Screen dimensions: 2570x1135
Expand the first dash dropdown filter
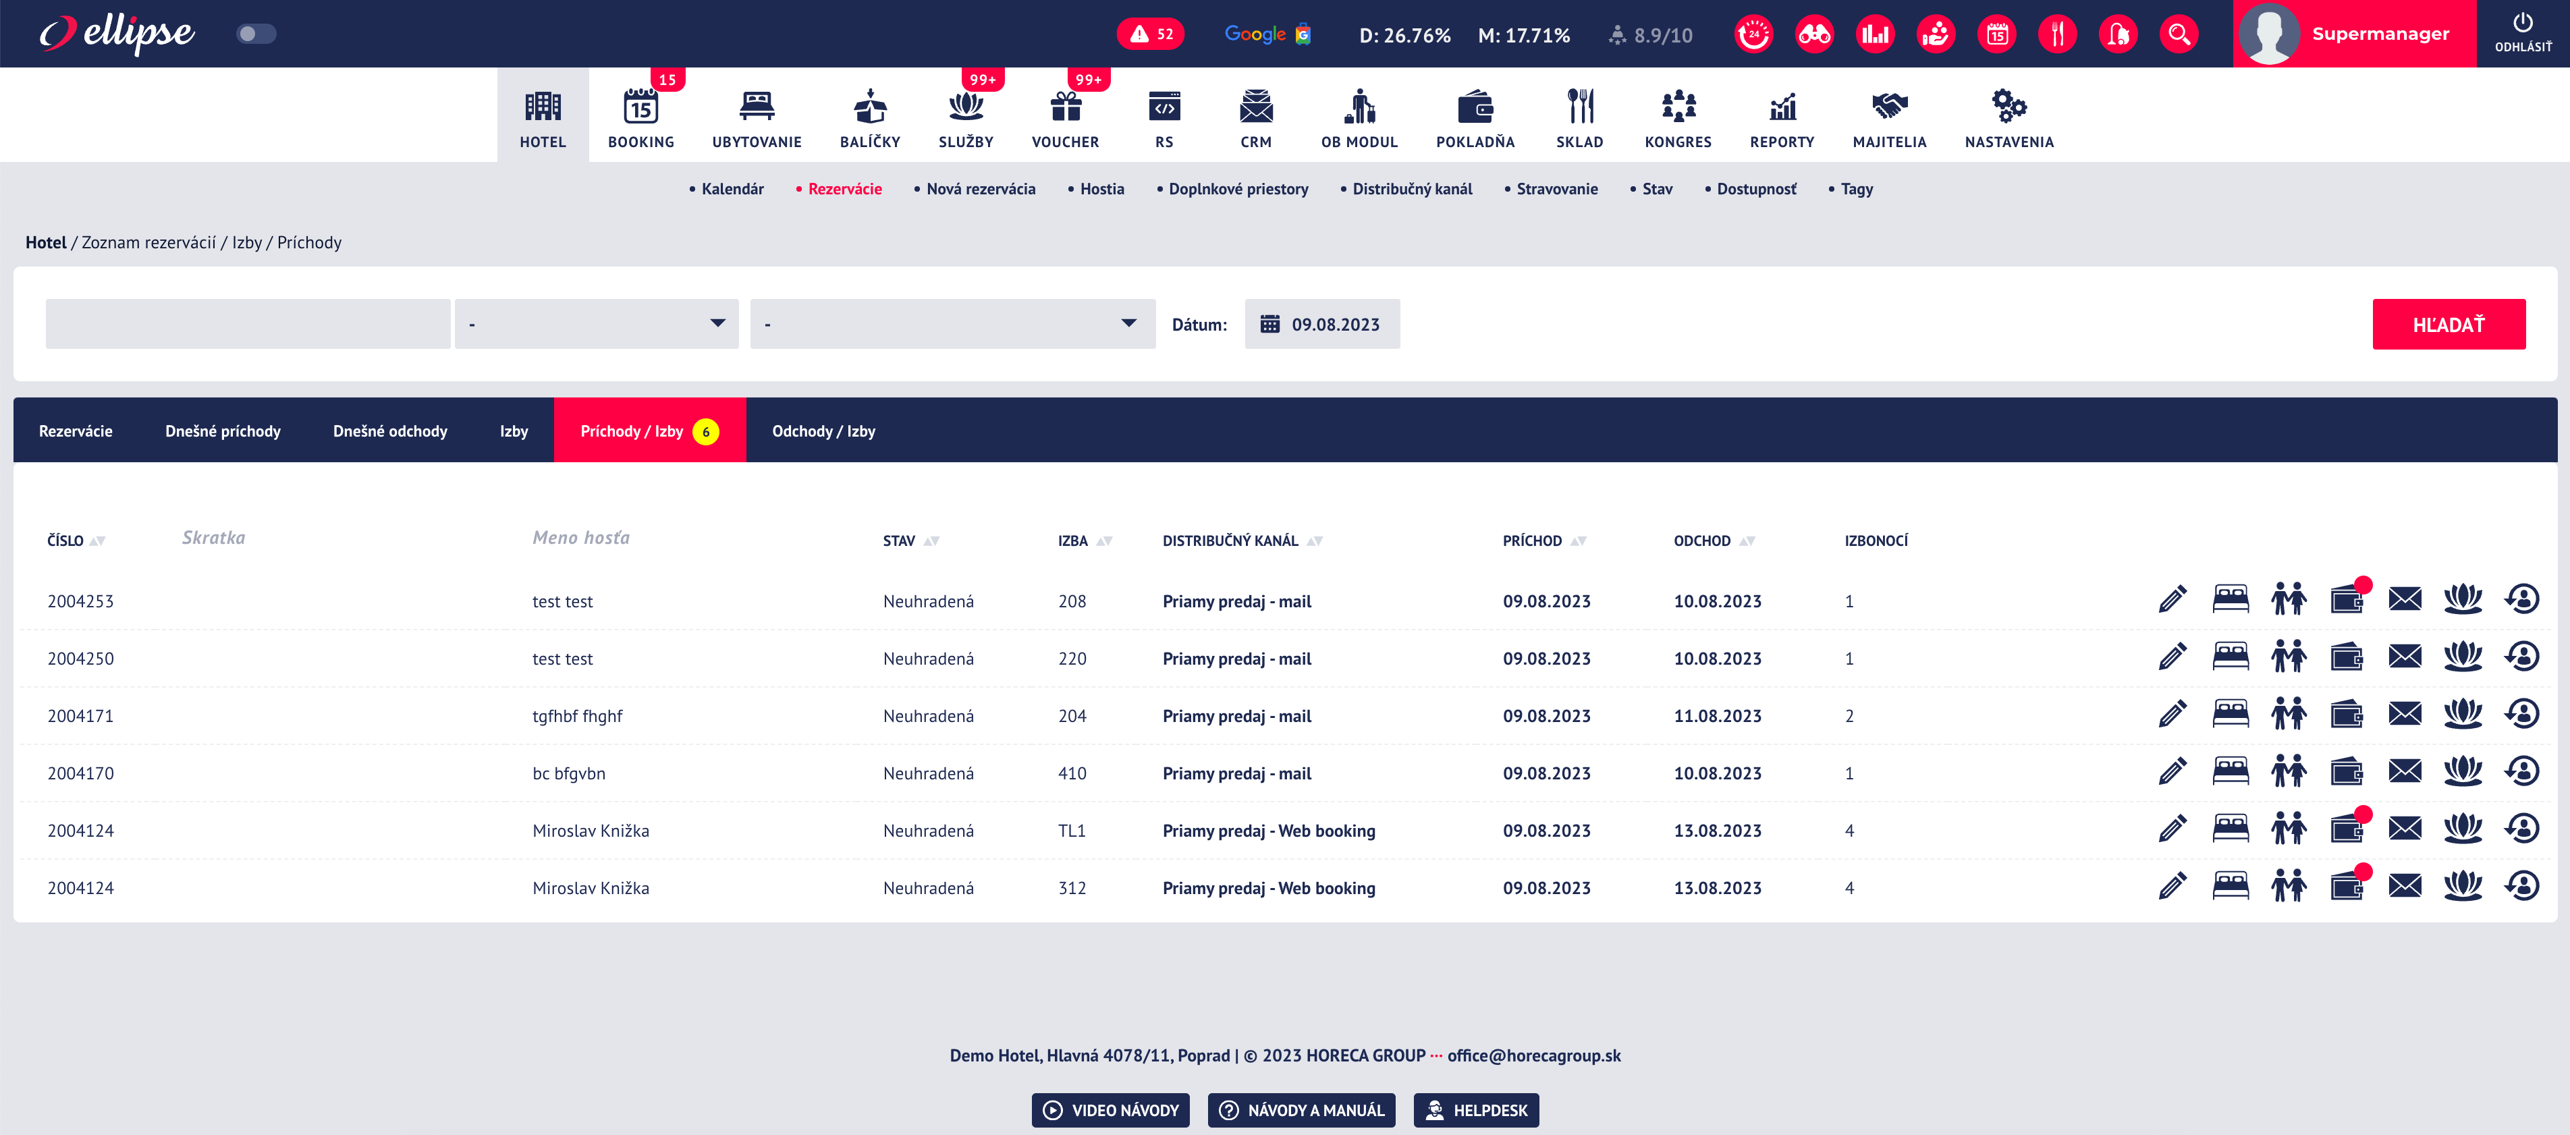[597, 324]
